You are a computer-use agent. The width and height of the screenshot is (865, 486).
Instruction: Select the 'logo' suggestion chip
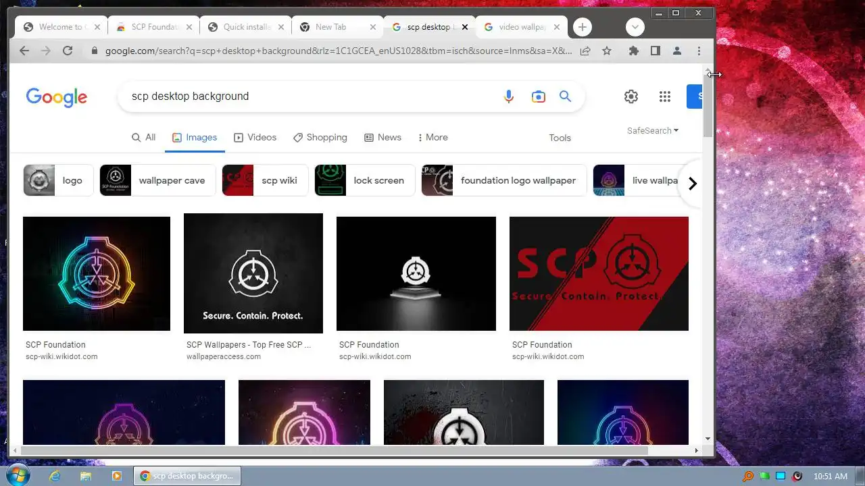click(x=58, y=180)
